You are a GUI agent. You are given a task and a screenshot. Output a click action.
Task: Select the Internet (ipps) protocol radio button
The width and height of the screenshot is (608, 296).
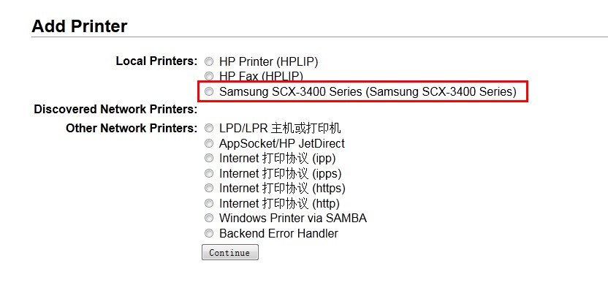(x=209, y=174)
